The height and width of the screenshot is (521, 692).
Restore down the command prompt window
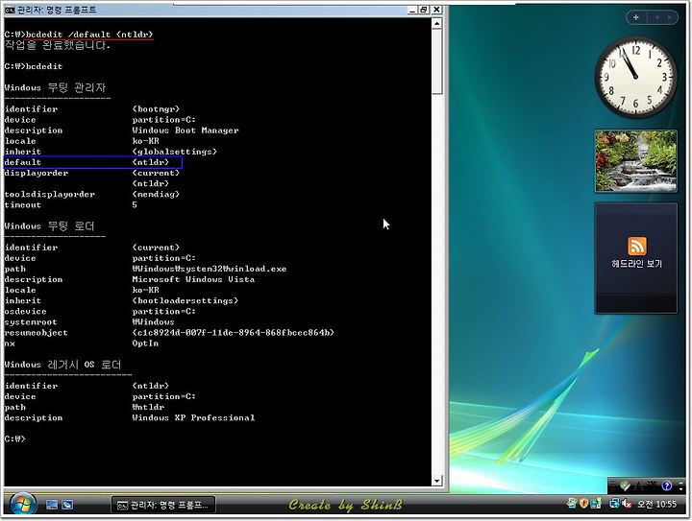point(424,10)
